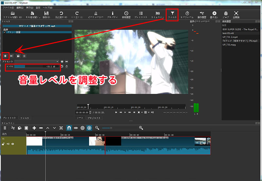Viewport: 262px width, 181px height.
Task: Play the video in the preview player
Action: click(125, 112)
